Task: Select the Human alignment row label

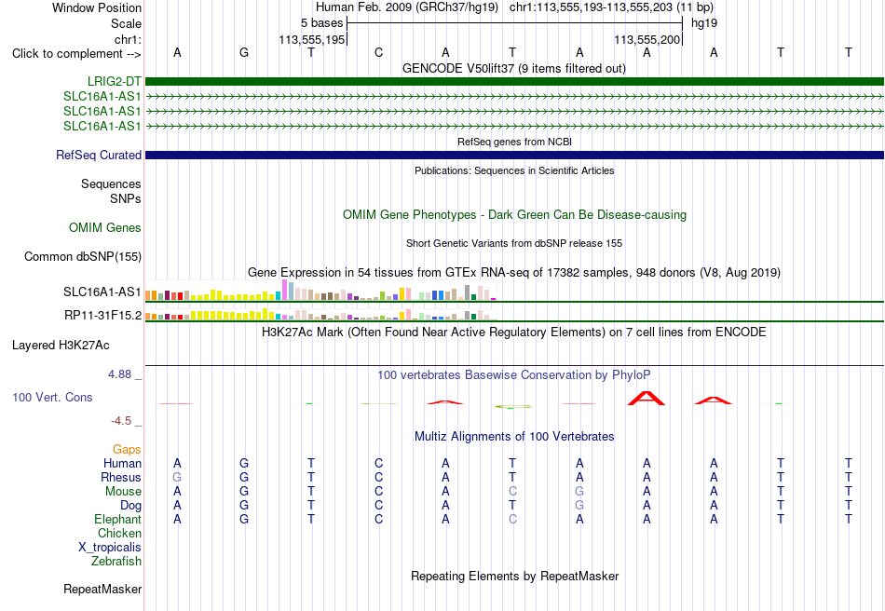Action: point(122,463)
